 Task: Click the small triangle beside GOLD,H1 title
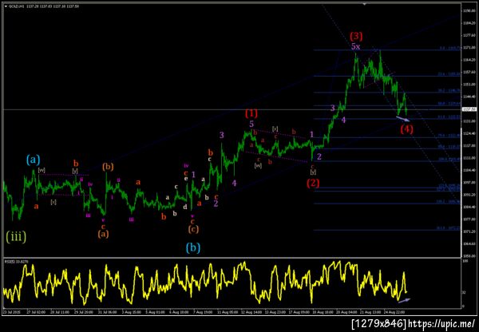6,6
